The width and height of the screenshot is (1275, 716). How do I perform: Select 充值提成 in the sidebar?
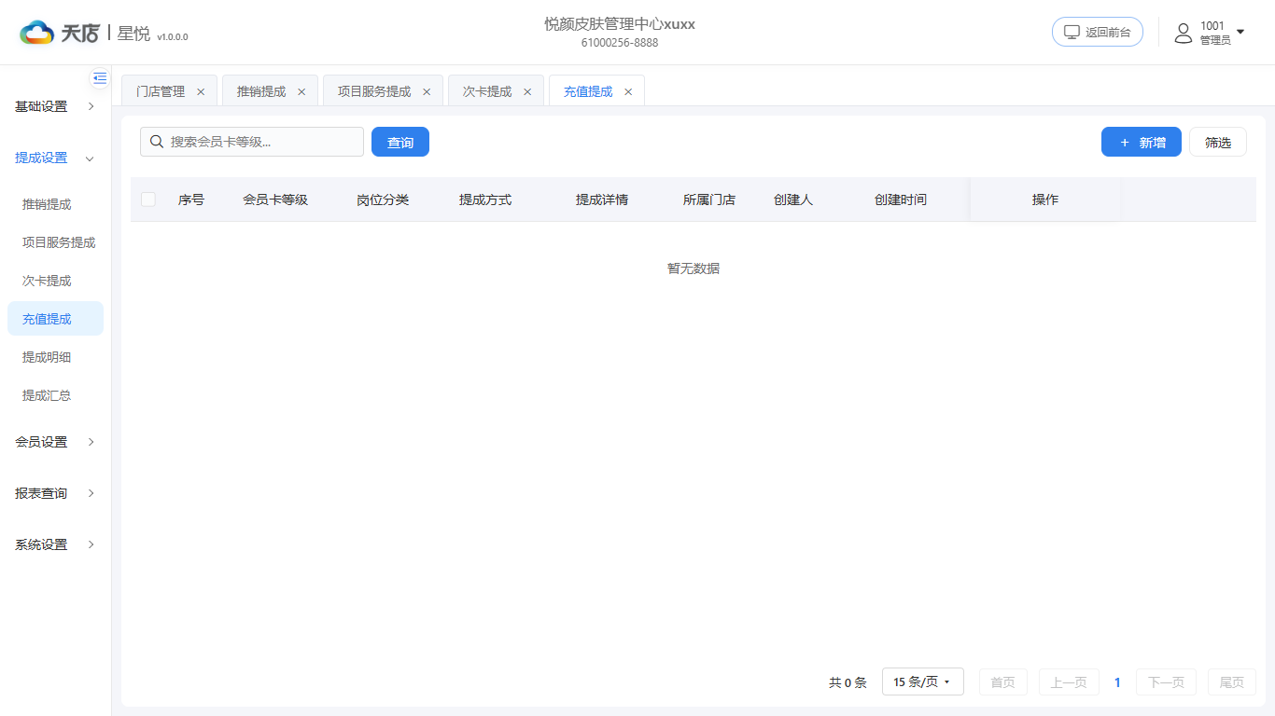tap(55, 319)
